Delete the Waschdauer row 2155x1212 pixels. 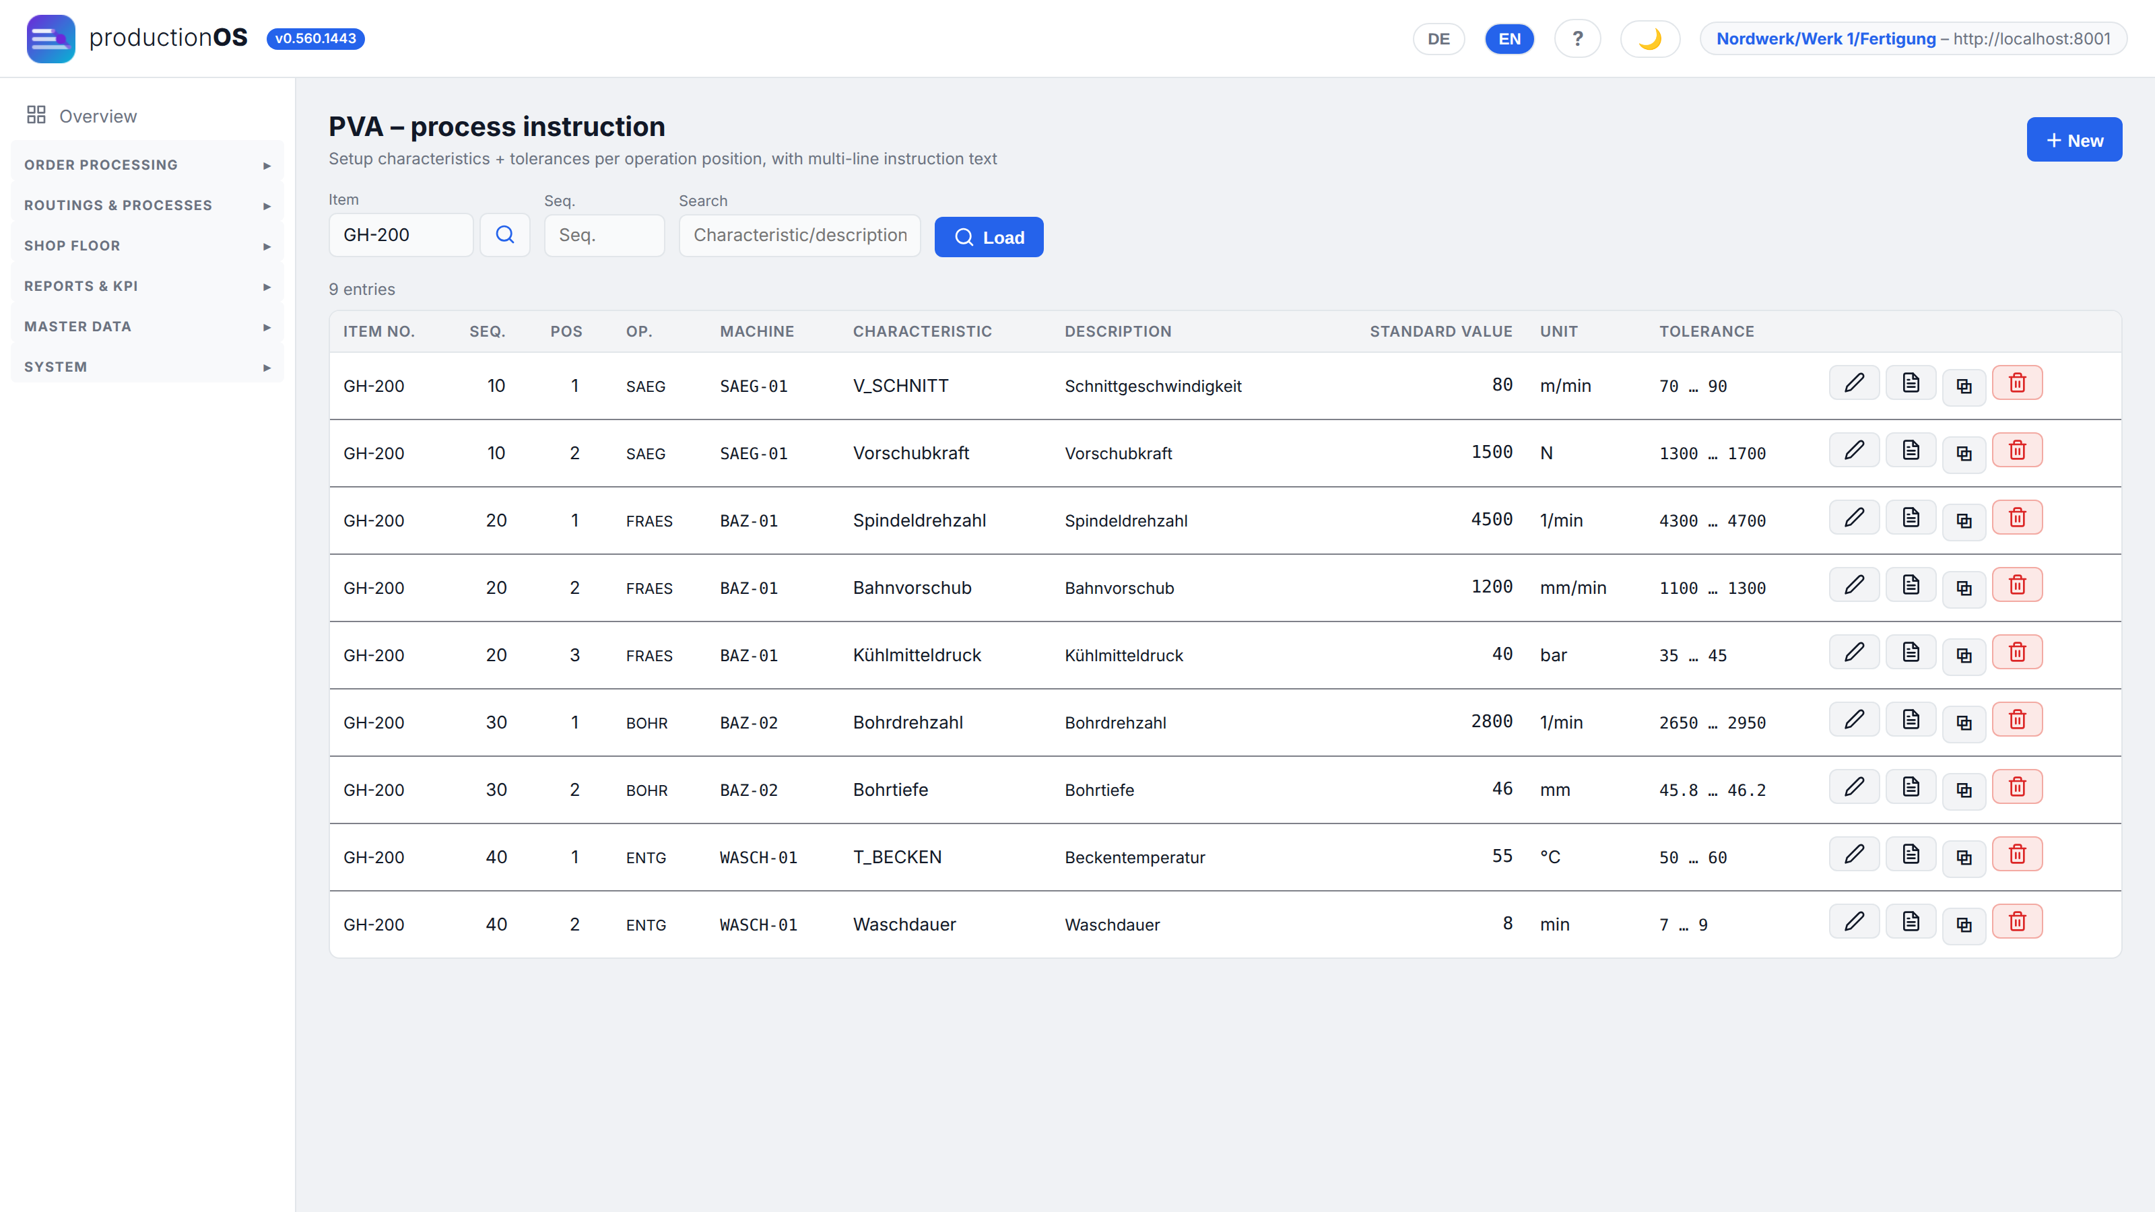(2017, 922)
